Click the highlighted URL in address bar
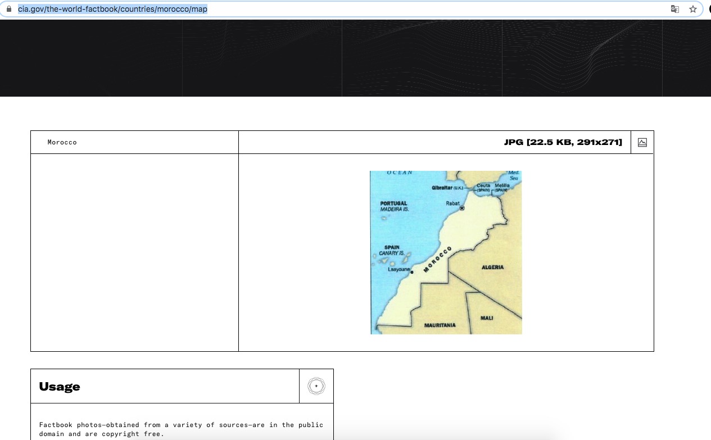Screen dimensions: 711x440 (112, 10)
